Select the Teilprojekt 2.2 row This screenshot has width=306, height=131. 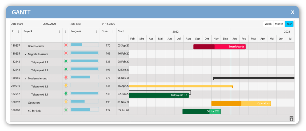[39, 70]
